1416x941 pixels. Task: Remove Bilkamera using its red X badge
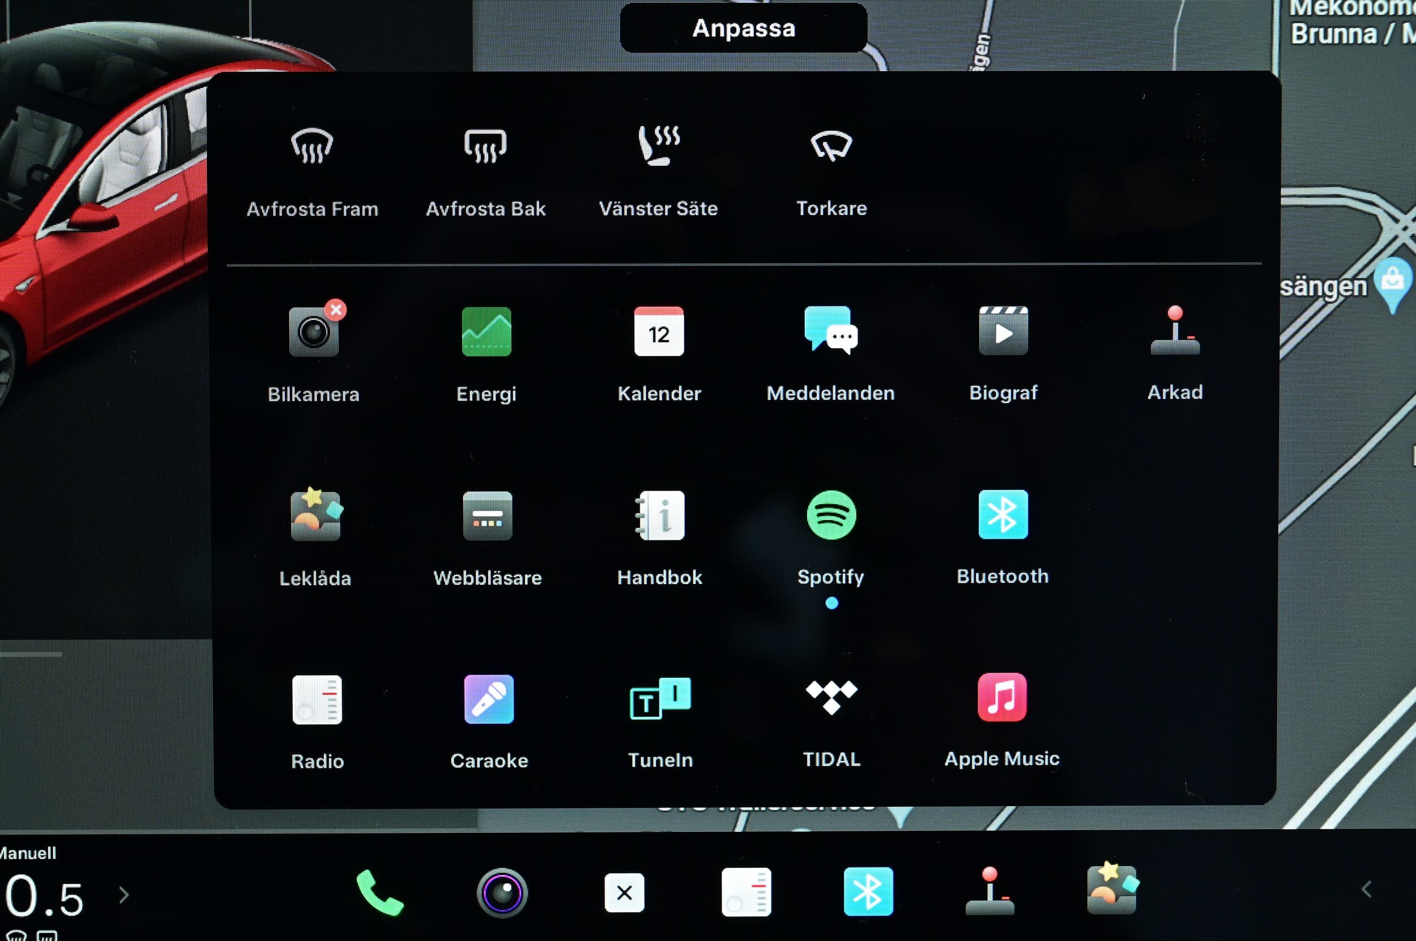coord(336,310)
